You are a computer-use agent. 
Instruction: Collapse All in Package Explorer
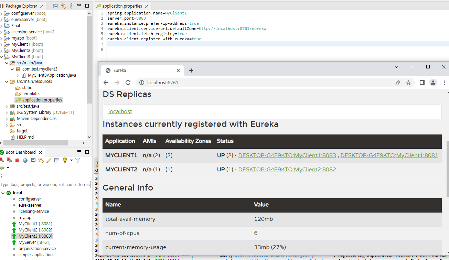[x=56, y=6]
